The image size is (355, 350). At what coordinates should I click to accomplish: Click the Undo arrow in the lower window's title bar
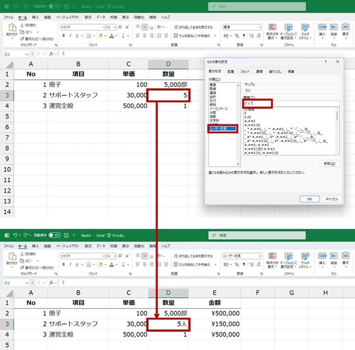(x=16, y=235)
